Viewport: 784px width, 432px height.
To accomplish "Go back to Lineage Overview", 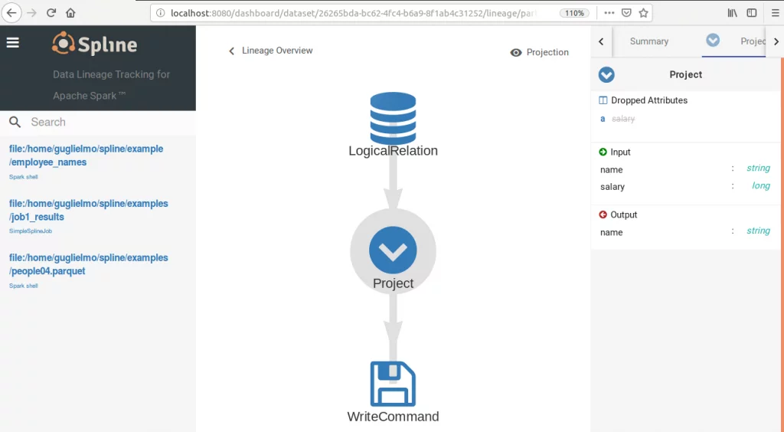I will point(277,51).
